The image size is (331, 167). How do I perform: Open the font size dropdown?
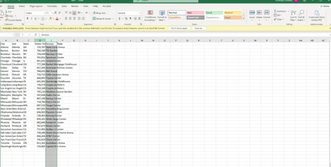tap(52, 13)
